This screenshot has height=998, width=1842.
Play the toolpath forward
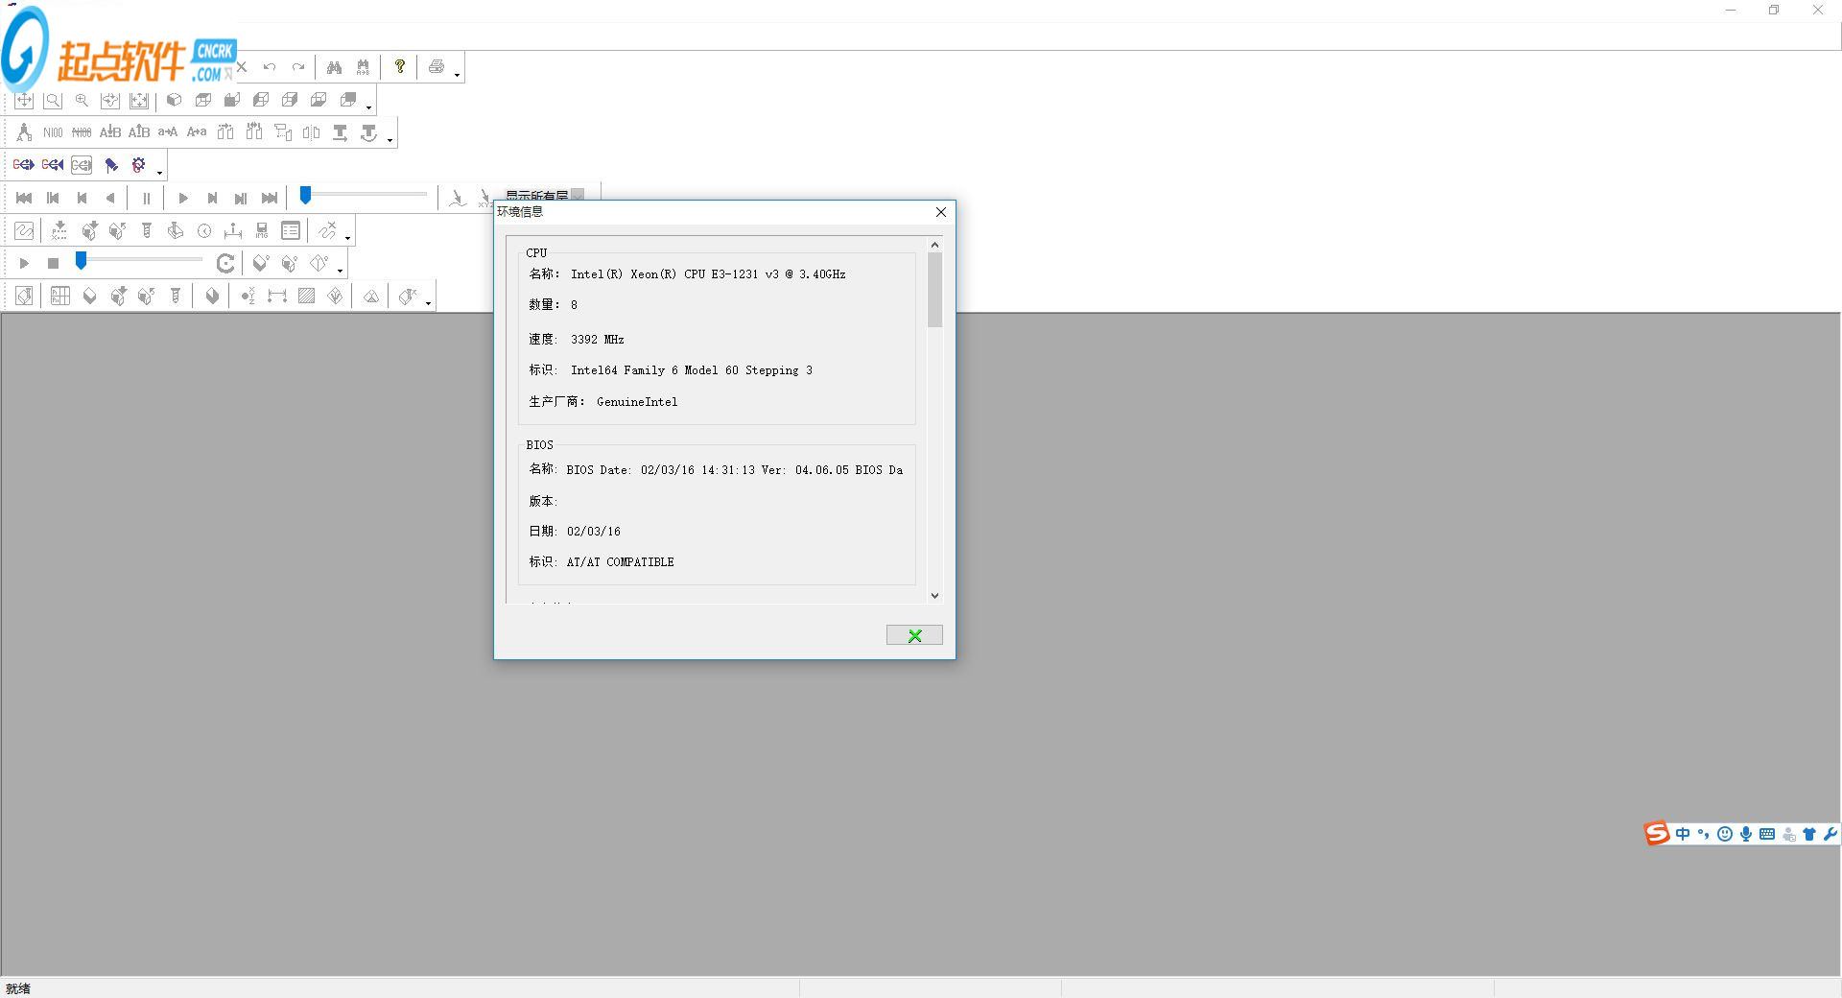tap(183, 198)
